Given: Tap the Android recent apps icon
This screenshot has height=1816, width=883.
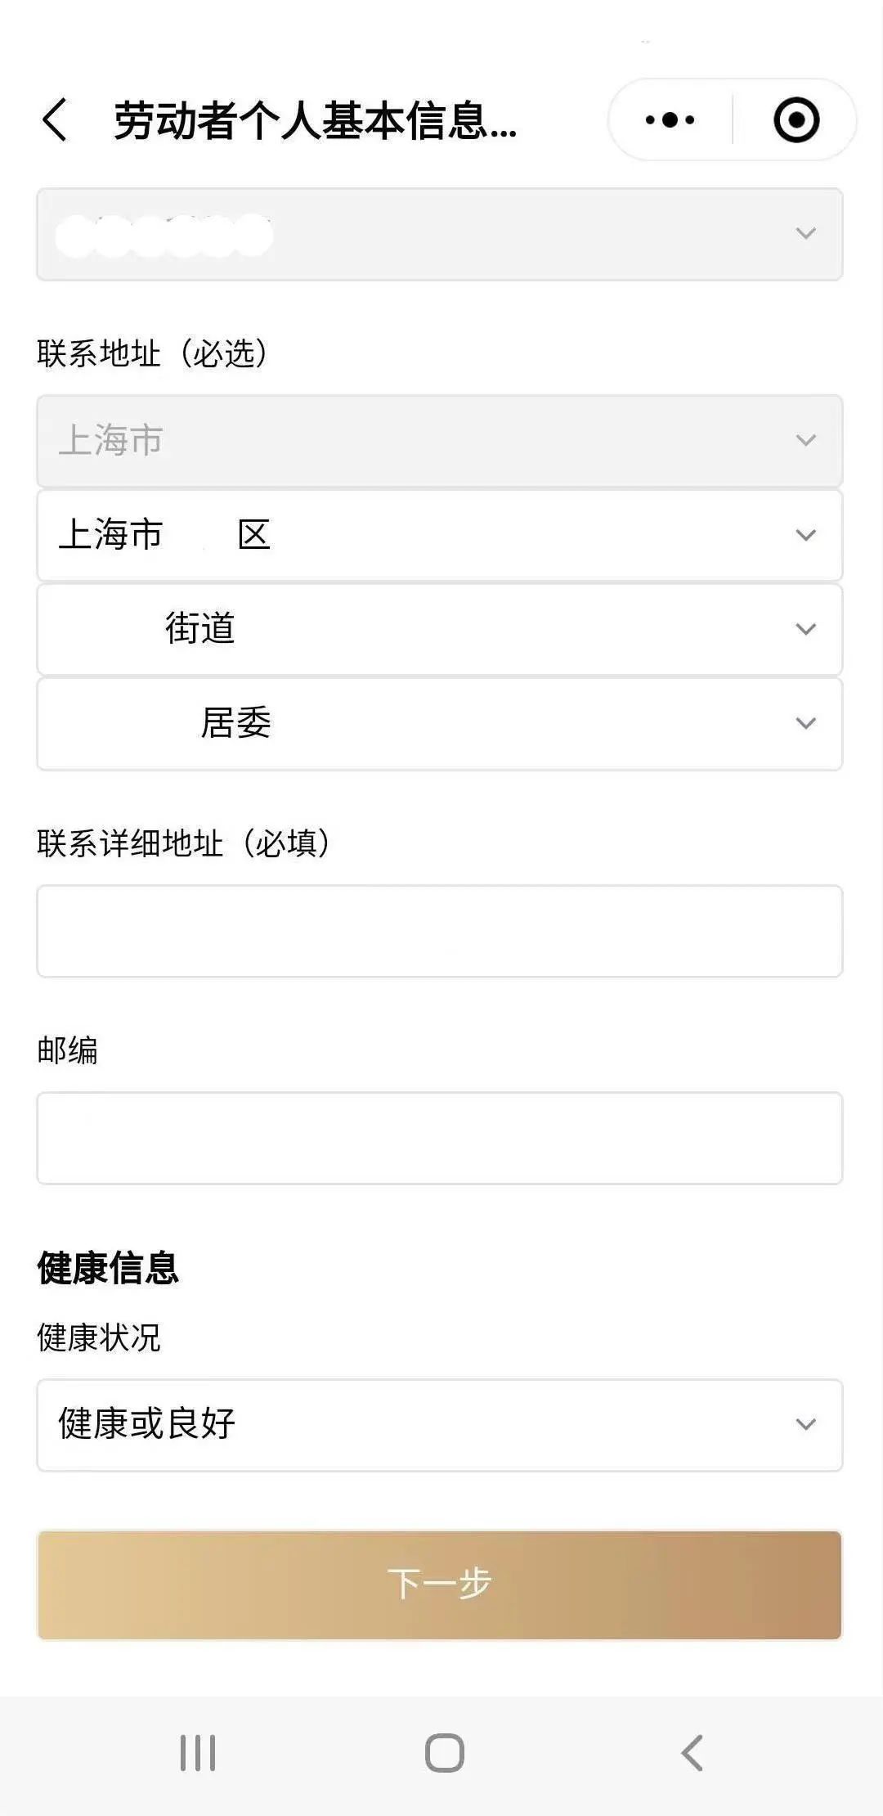Looking at the screenshot, I should click(x=198, y=1752).
